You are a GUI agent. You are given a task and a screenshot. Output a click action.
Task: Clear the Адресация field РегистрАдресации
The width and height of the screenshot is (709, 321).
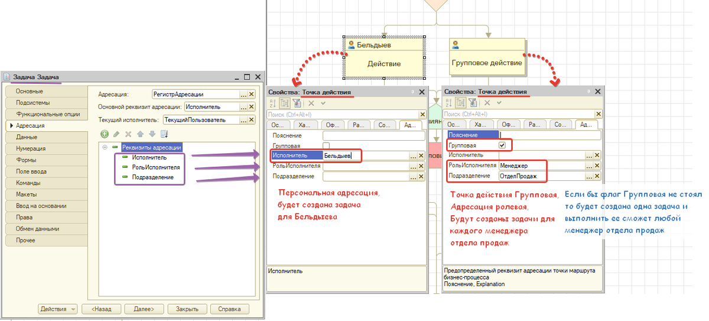click(x=251, y=94)
